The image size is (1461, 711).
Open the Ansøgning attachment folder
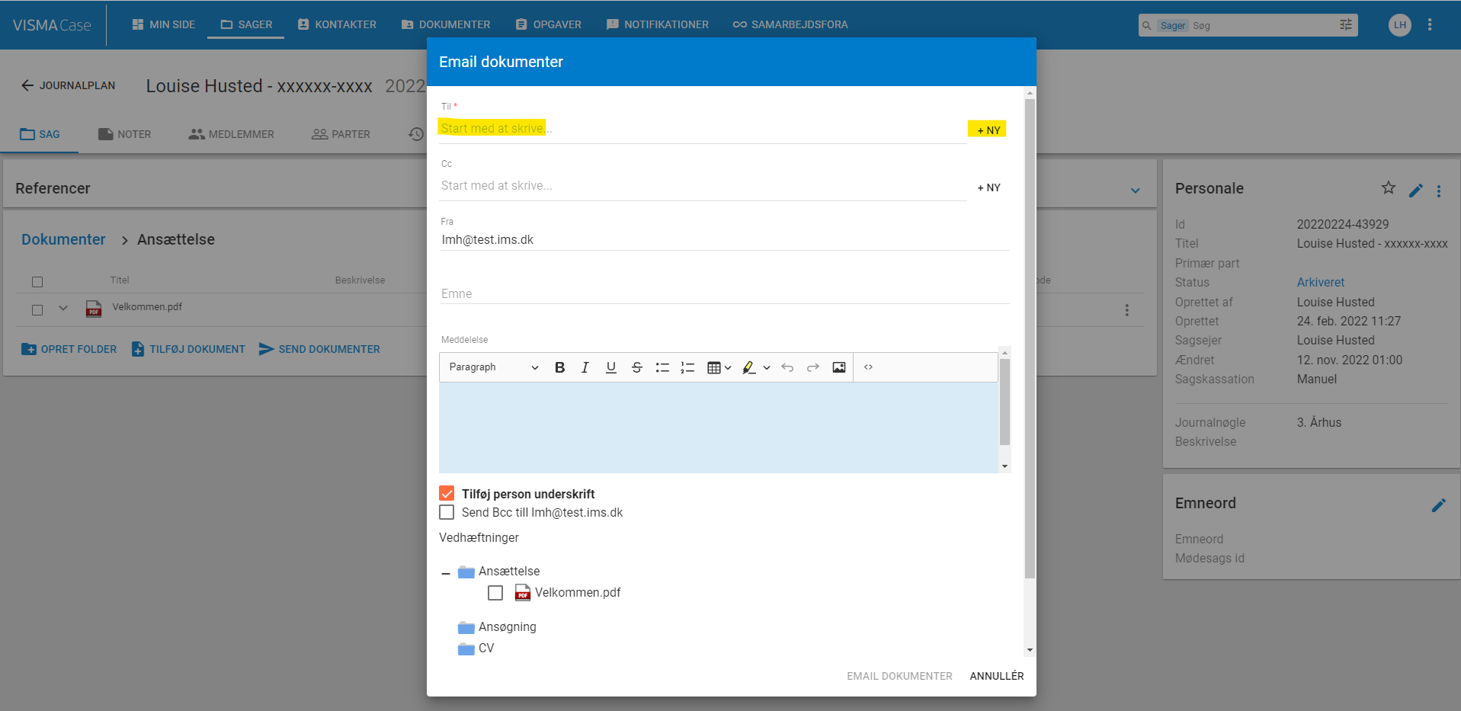point(497,627)
